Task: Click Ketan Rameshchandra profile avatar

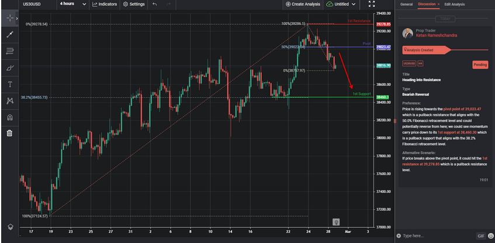Action: [407, 33]
